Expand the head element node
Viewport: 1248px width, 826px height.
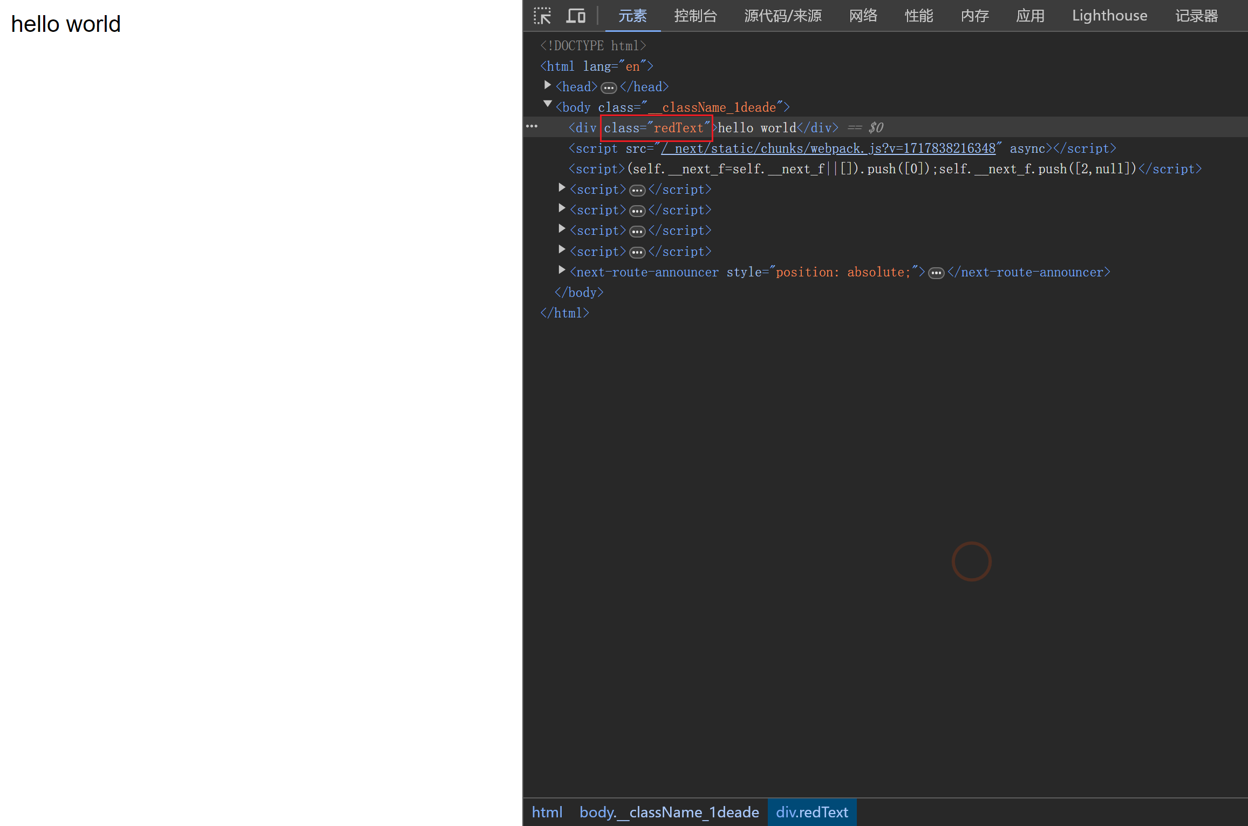[548, 85]
